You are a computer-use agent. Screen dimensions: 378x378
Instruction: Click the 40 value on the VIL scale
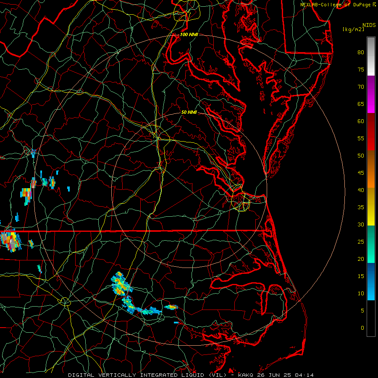[361, 190]
